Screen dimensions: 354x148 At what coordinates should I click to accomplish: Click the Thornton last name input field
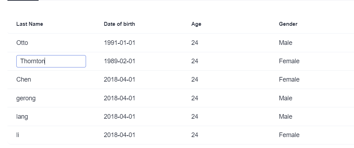(51, 61)
